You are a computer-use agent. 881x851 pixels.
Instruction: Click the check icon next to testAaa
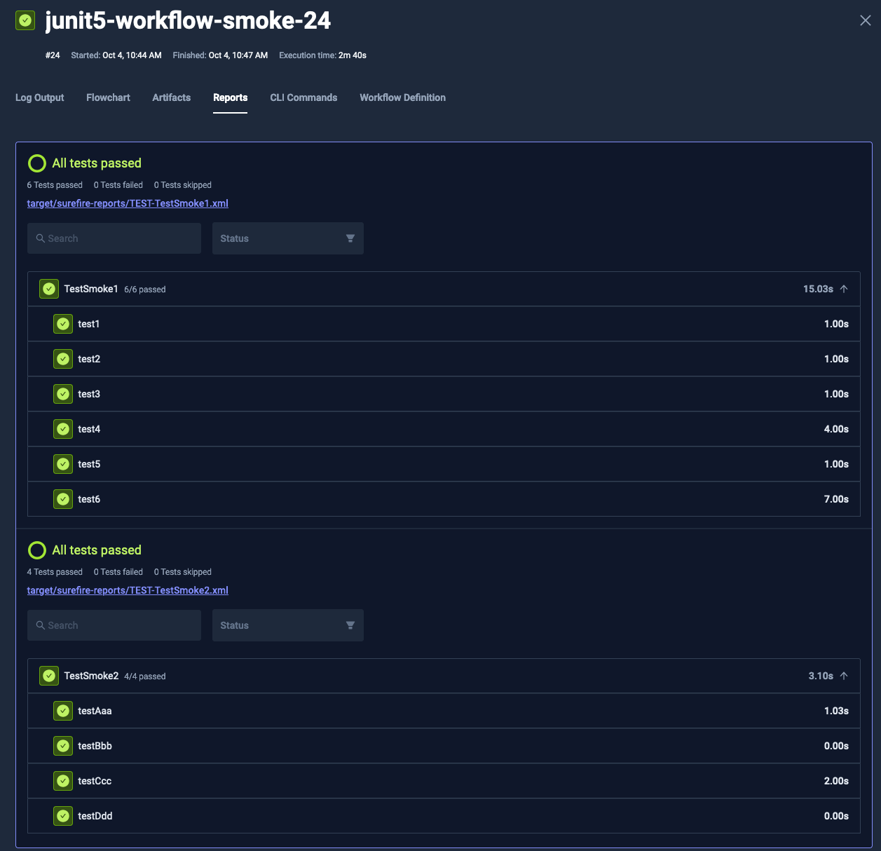click(62, 710)
